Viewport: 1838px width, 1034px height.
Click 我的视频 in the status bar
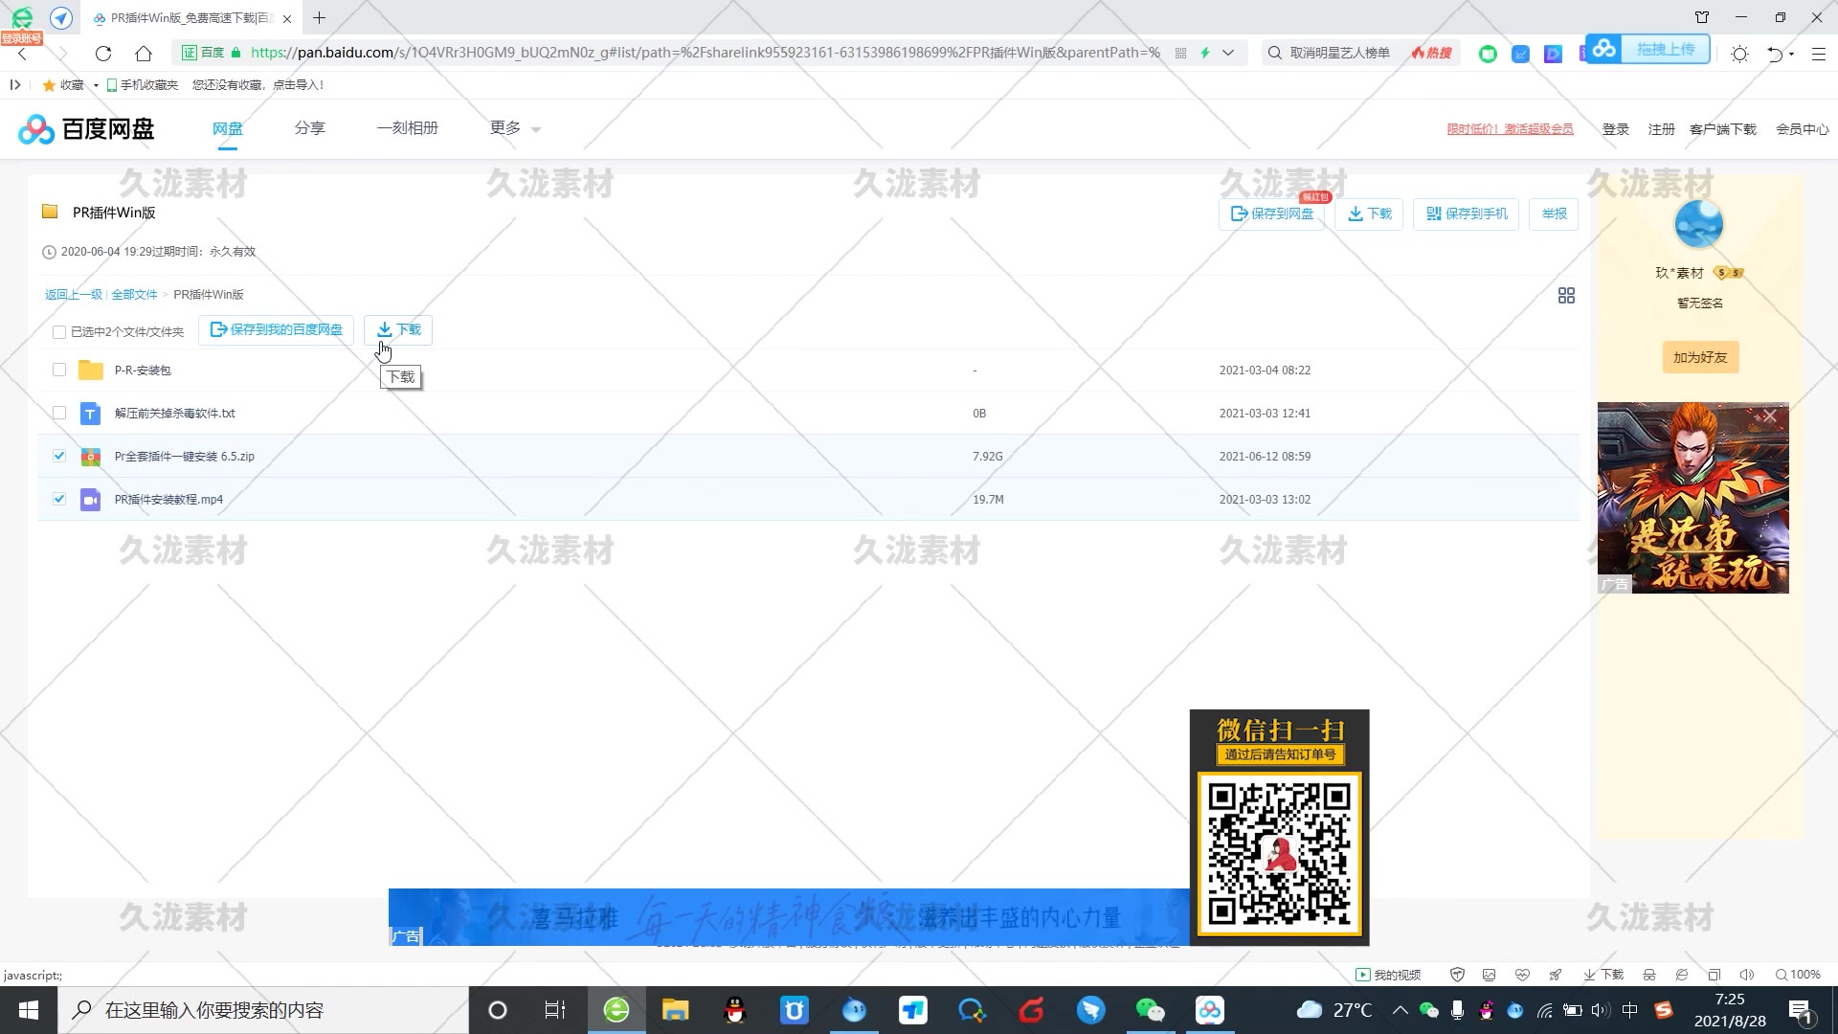(x=1388, y=975)
